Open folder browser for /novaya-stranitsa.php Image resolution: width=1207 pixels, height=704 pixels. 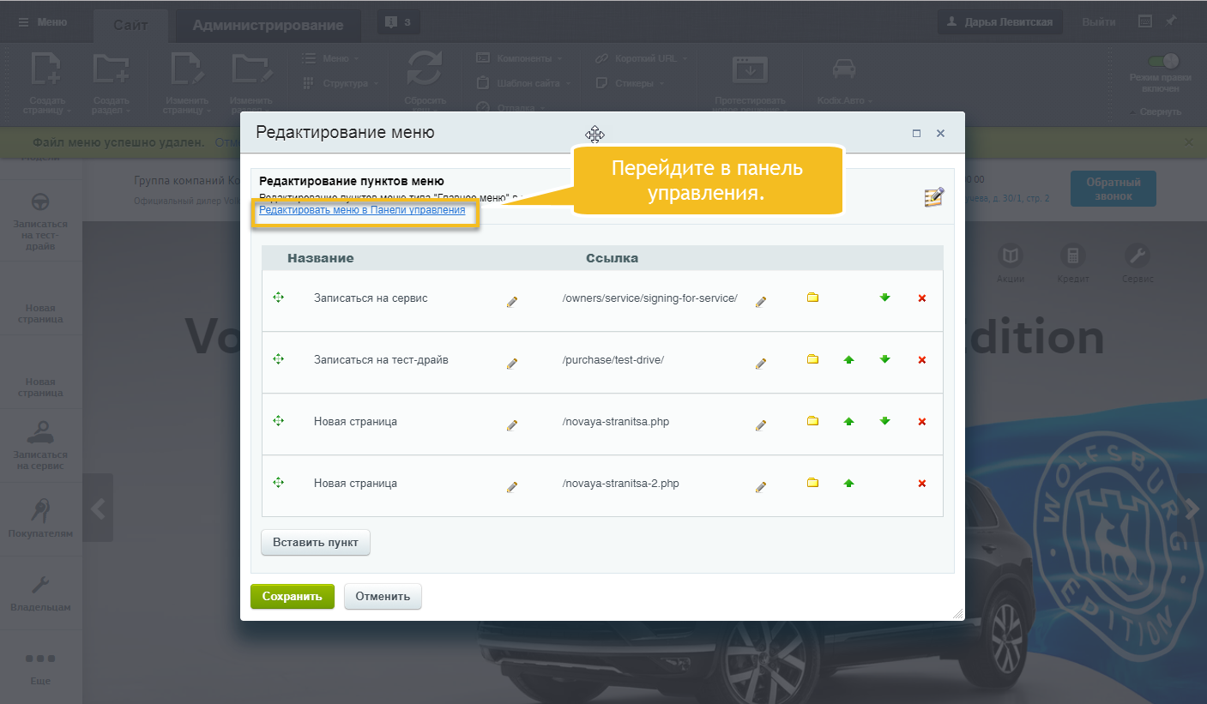pyautogui.click(x=812, y=421)
